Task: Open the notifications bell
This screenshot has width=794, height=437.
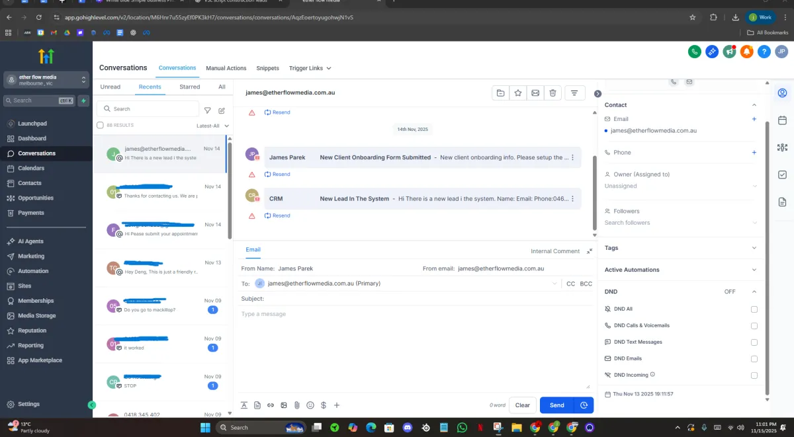Action: pos(746,52)
